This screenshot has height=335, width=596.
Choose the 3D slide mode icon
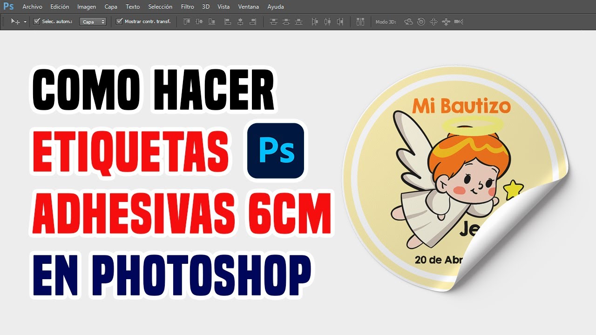click(x=446, y=21)
